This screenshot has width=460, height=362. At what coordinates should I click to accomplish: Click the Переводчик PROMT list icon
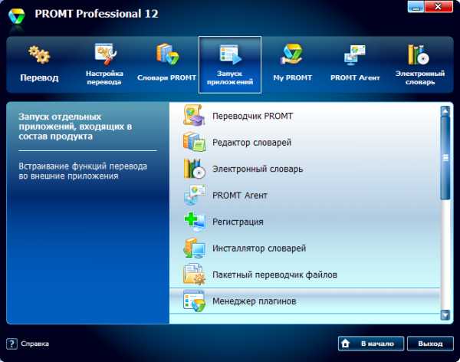click(x=194, y=115)
